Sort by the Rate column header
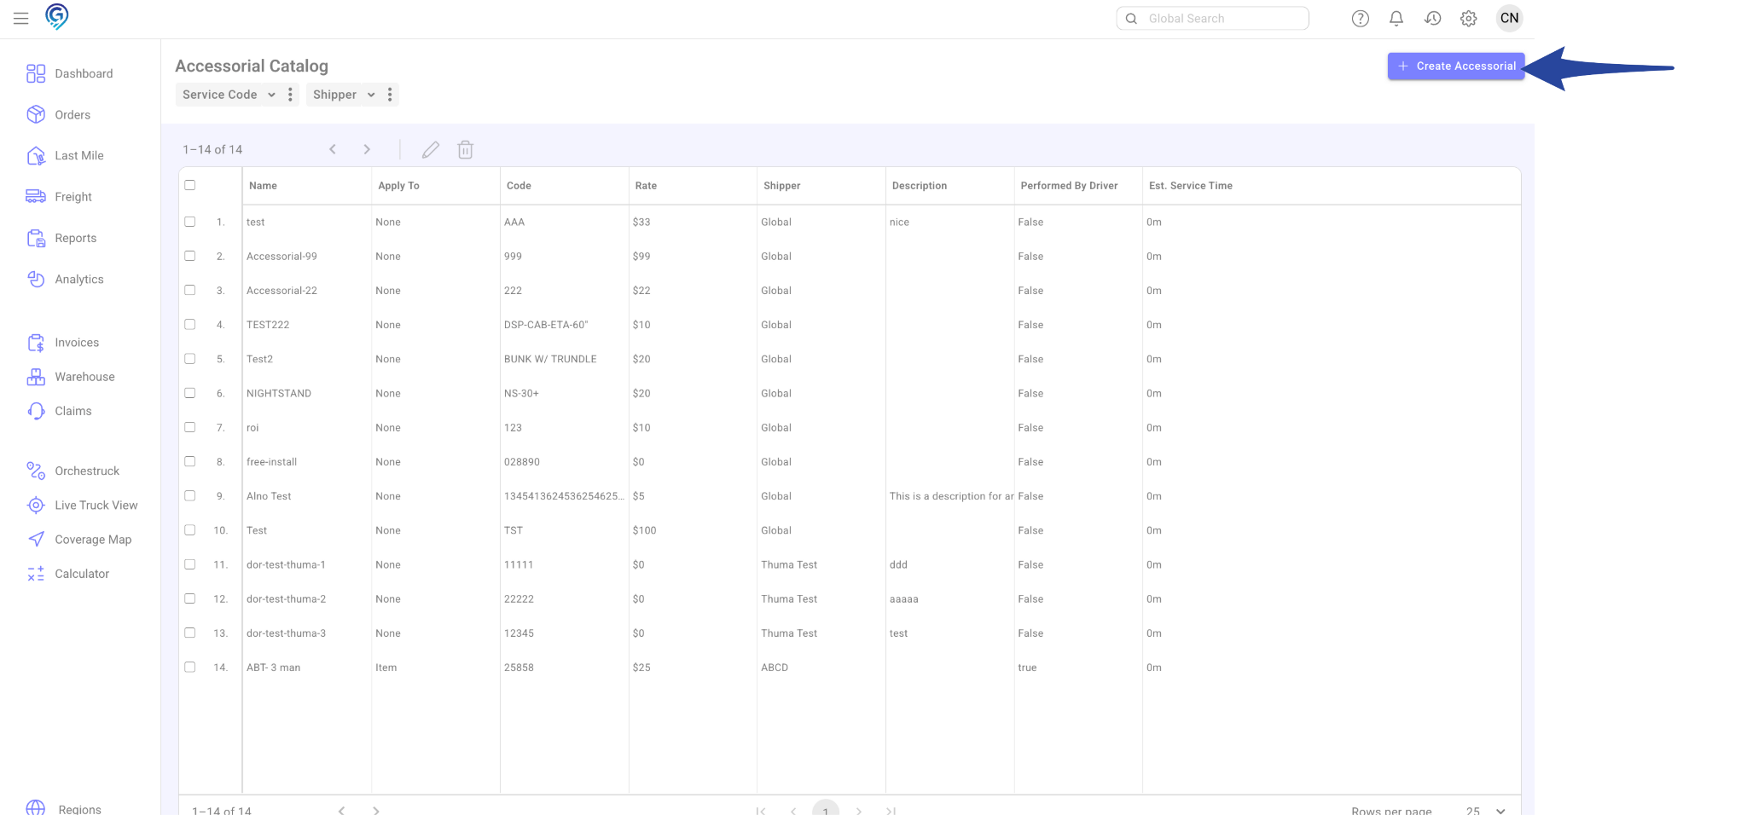 [646, 185]
